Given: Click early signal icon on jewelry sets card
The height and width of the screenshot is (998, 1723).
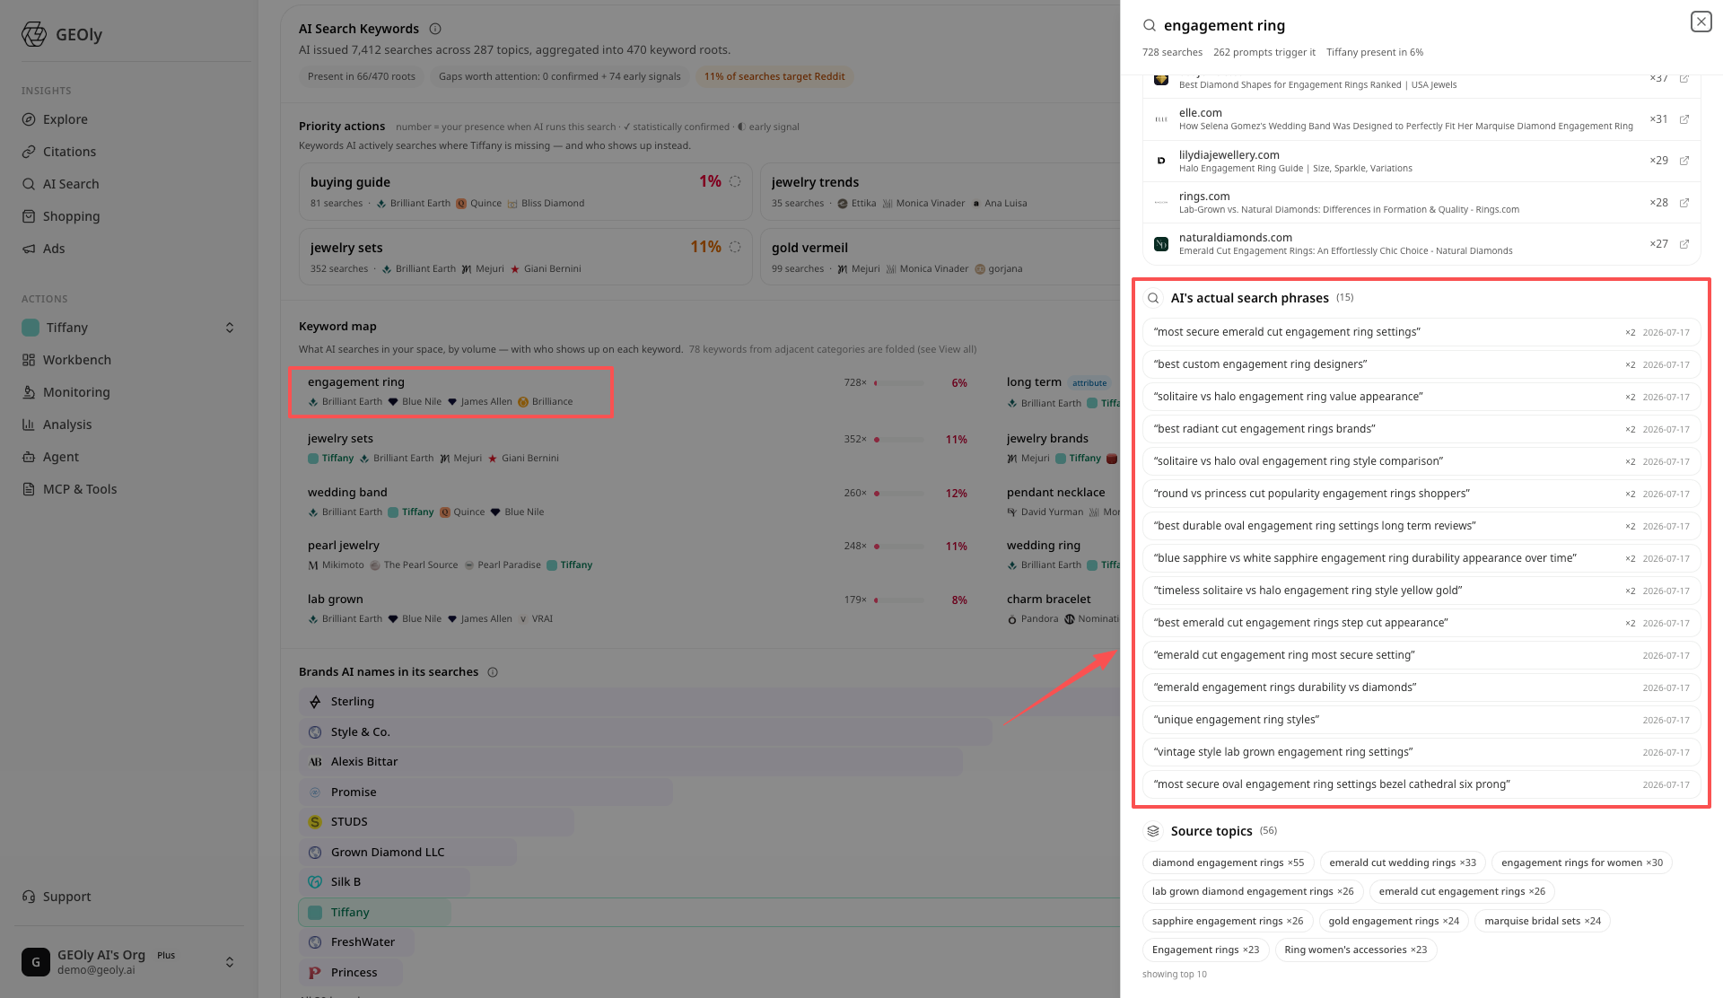Looking at the screenshot, I should coord(735,247).
